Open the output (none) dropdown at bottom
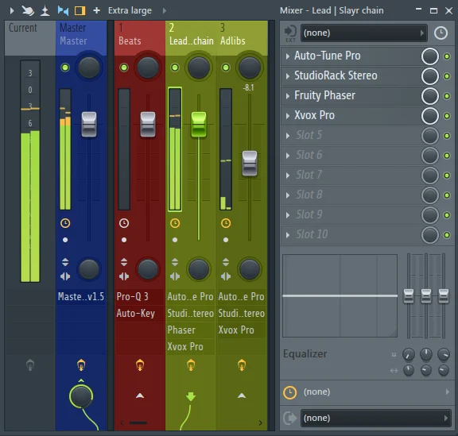 (x=375, y=418)
